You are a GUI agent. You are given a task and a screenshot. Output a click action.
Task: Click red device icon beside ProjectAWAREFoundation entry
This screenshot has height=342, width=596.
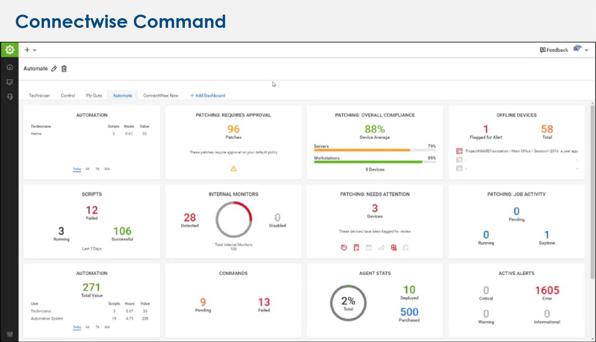(x=459, y=151)
